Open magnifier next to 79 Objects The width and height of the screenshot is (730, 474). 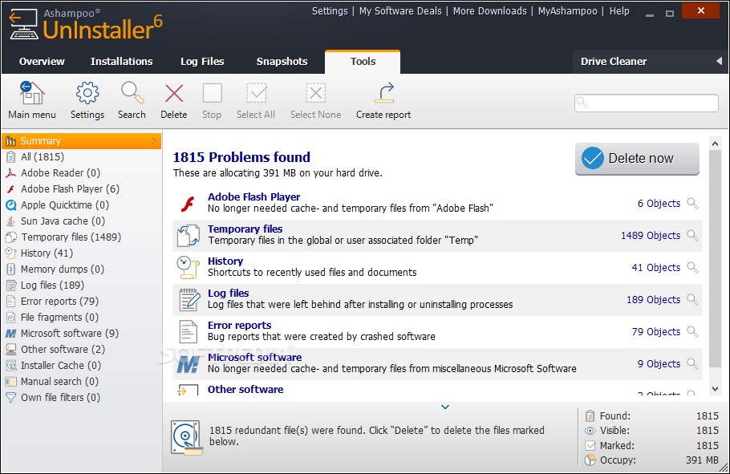click(693, 331)
